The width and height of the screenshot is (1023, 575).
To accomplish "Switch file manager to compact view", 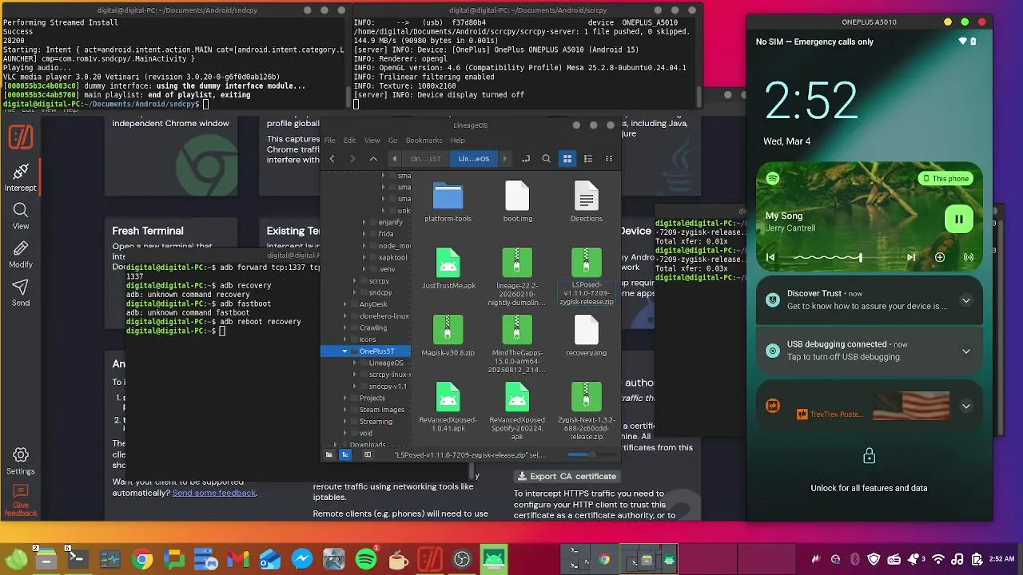I will point(609,159).
